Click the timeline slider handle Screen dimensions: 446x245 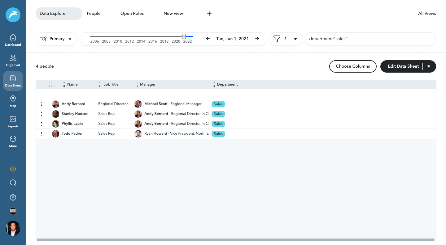pos(184,36)
